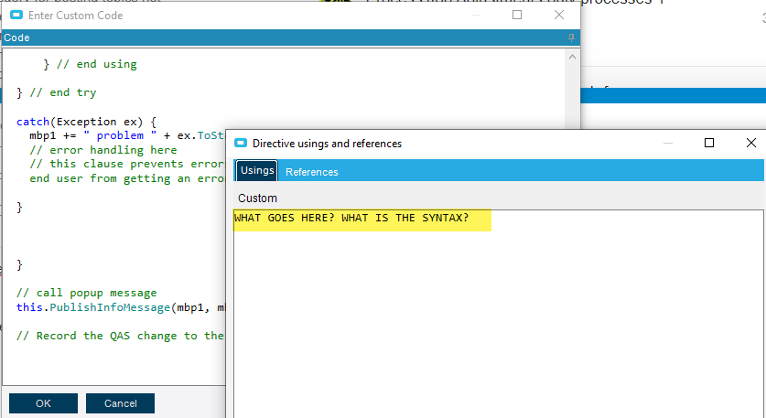Viewport: 766px width, 418px height.
Task: Click the '} // end try' line
Action: tap(56, 92)
